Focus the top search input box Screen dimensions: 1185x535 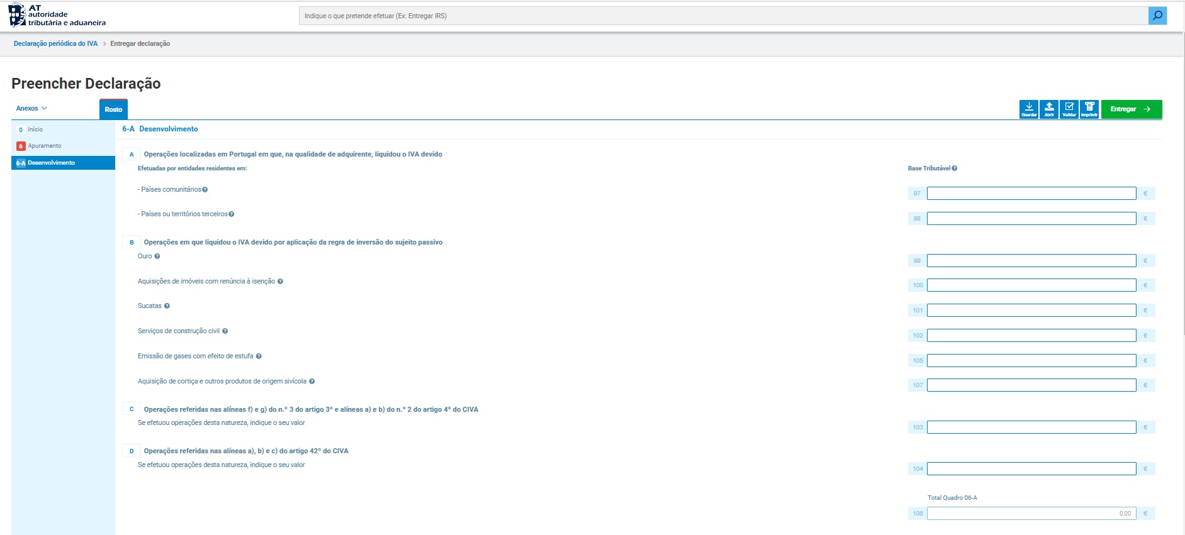click(724, 16)
